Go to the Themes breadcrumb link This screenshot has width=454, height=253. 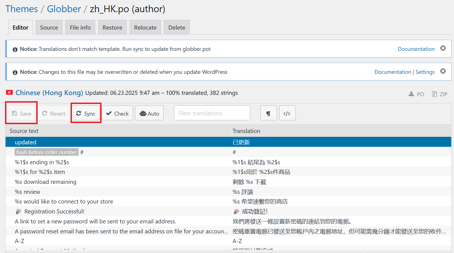(x=22, y=9)
